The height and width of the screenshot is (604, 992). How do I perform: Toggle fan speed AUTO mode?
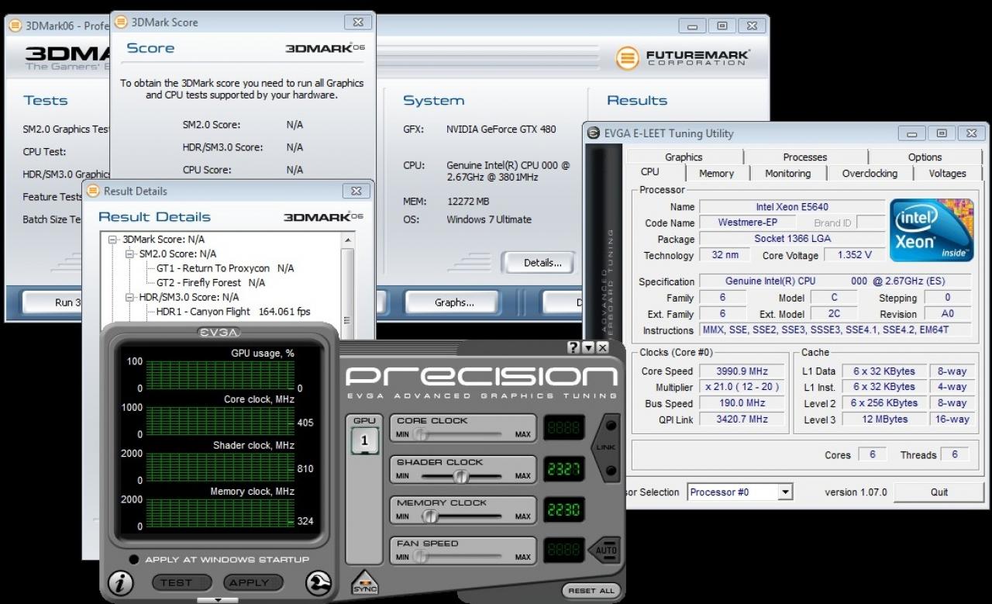click(606, 551)
